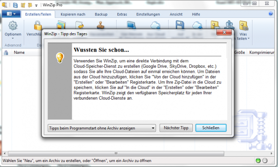Click the social media people icon
The width and height of the screenshot is (278, 167).
pos(229,25)
